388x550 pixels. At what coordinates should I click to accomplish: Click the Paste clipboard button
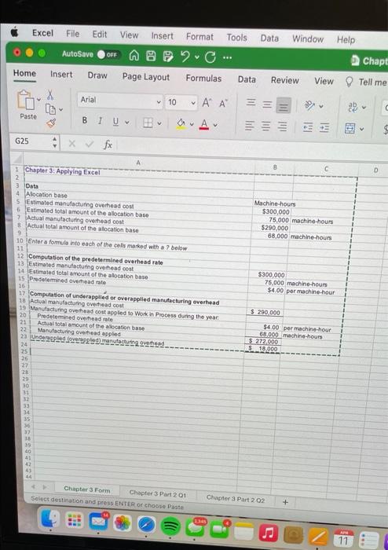coord(27,104)
